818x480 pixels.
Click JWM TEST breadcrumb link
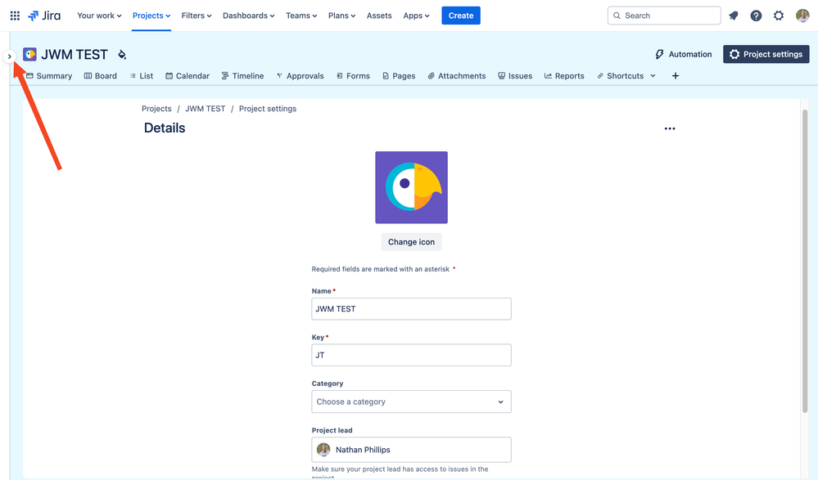click(x=205, y=109)
